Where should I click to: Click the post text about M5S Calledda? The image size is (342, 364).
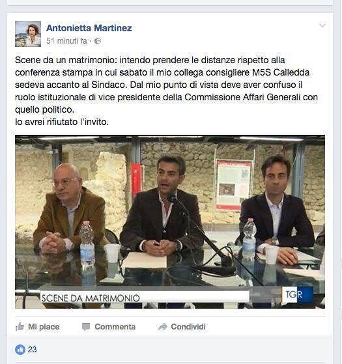tap(166, 91)
